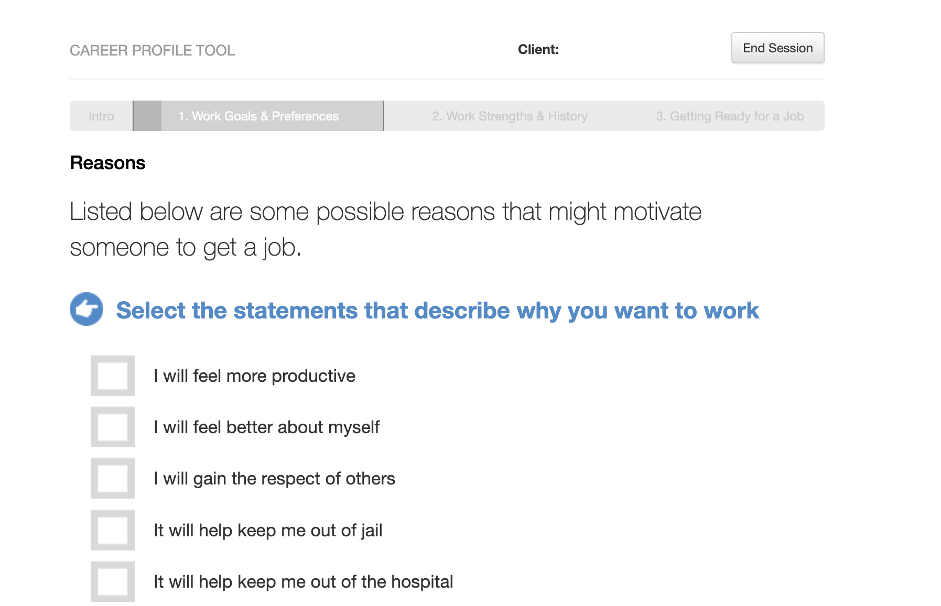End the current session
941x606 pixels.
click(x=777, y=48)
